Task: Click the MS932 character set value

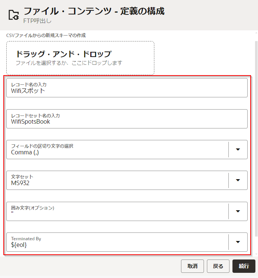Action: [20, 183]
